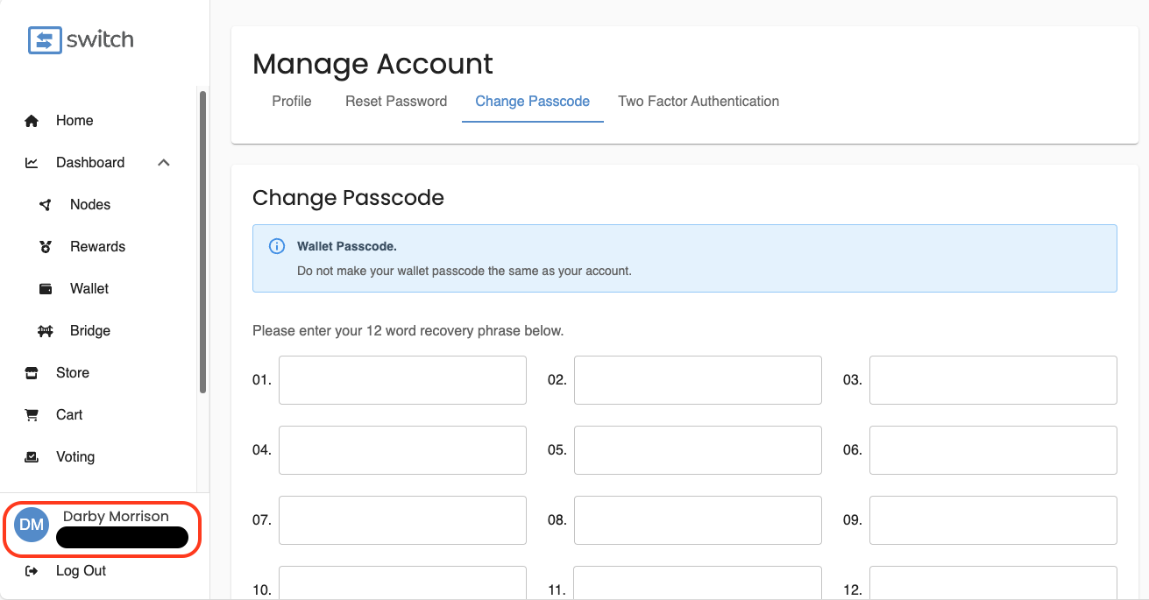
Task: Focus recovery word field 07
Action: point(402,520)
